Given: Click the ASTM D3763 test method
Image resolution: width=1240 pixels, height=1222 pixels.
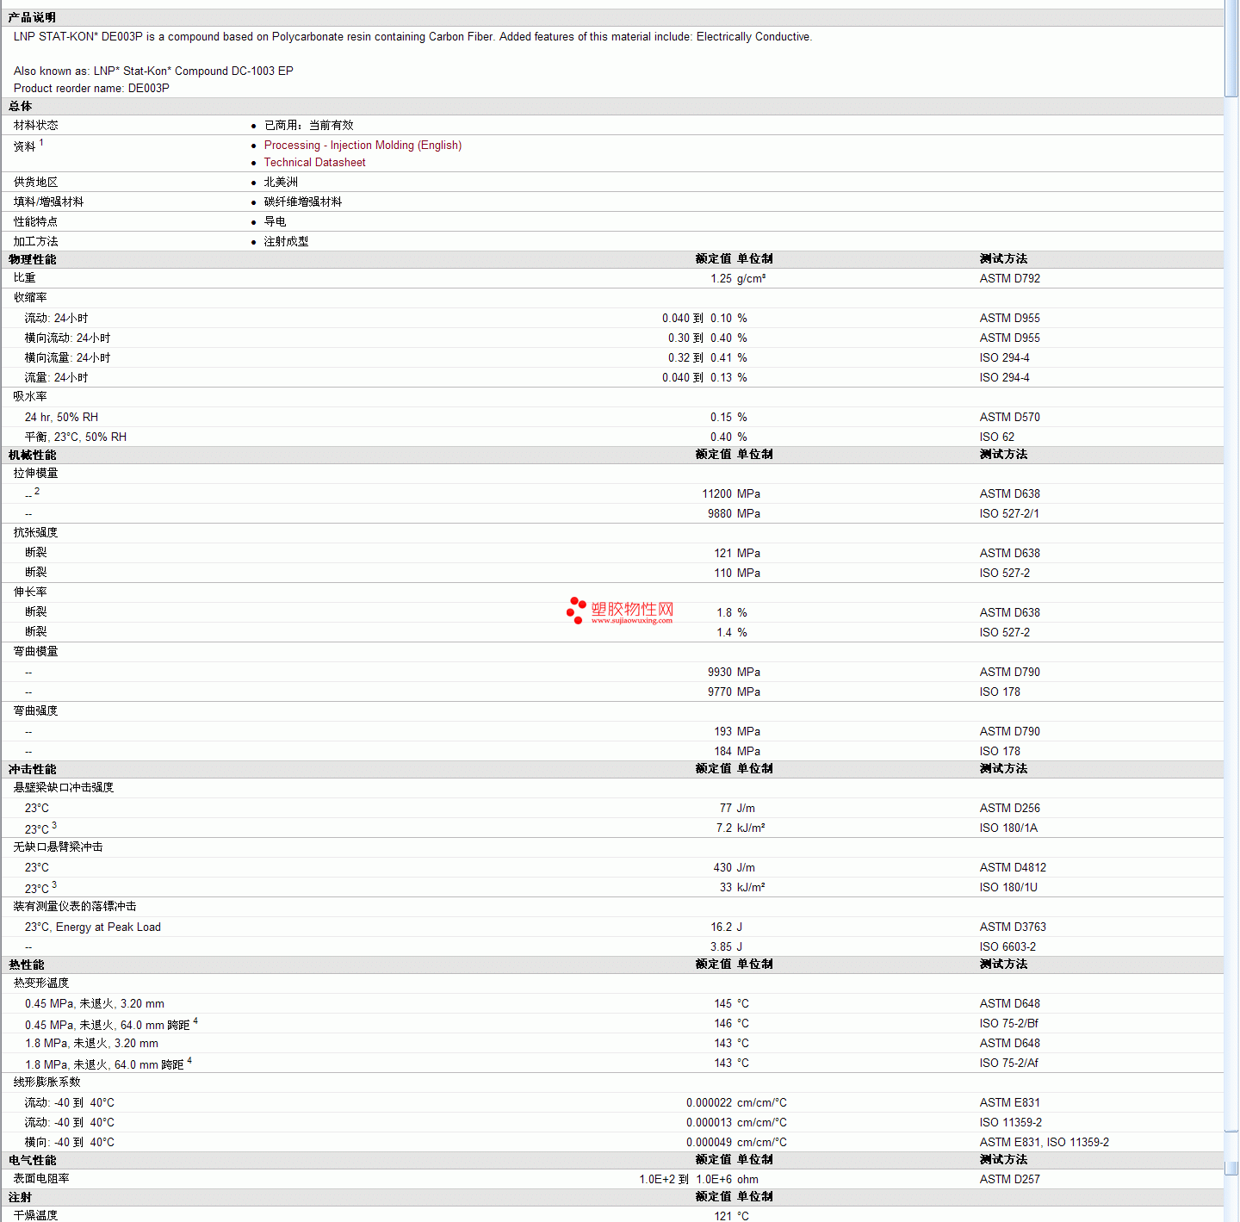Looking at the screenshot, I should coord(1013,927).
